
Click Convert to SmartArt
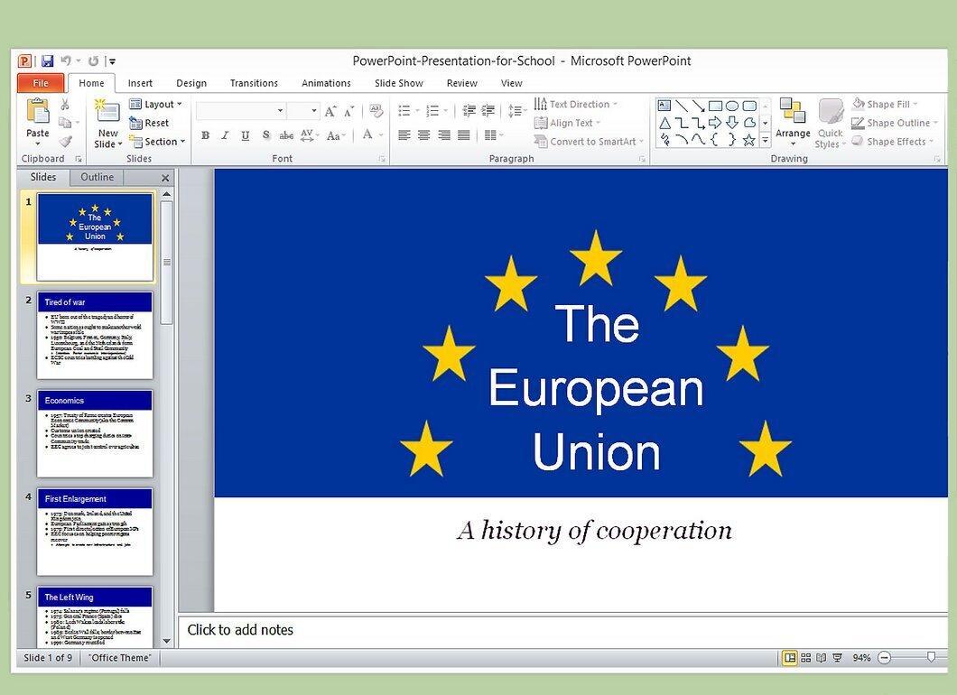click(x=589, y=142)
